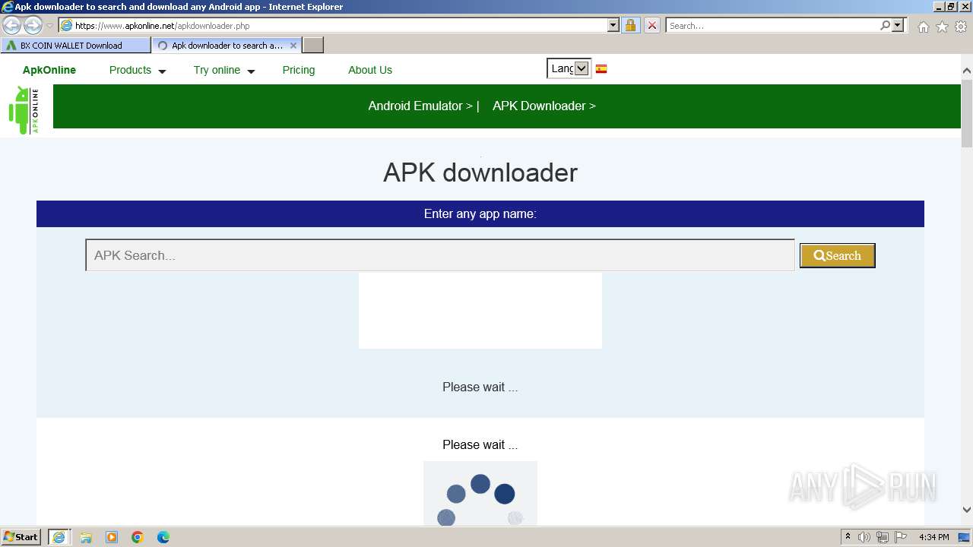Click the yellow Search button
Screen dimensions: 973x547
pos(838,256)
